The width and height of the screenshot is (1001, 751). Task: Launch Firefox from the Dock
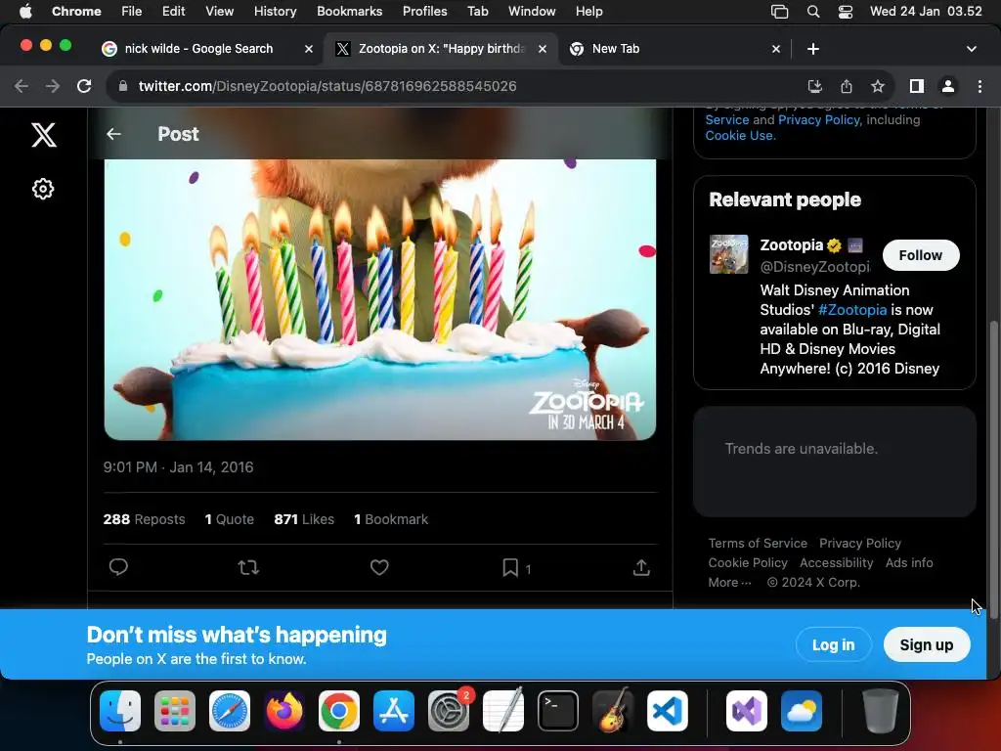[284, 711]
